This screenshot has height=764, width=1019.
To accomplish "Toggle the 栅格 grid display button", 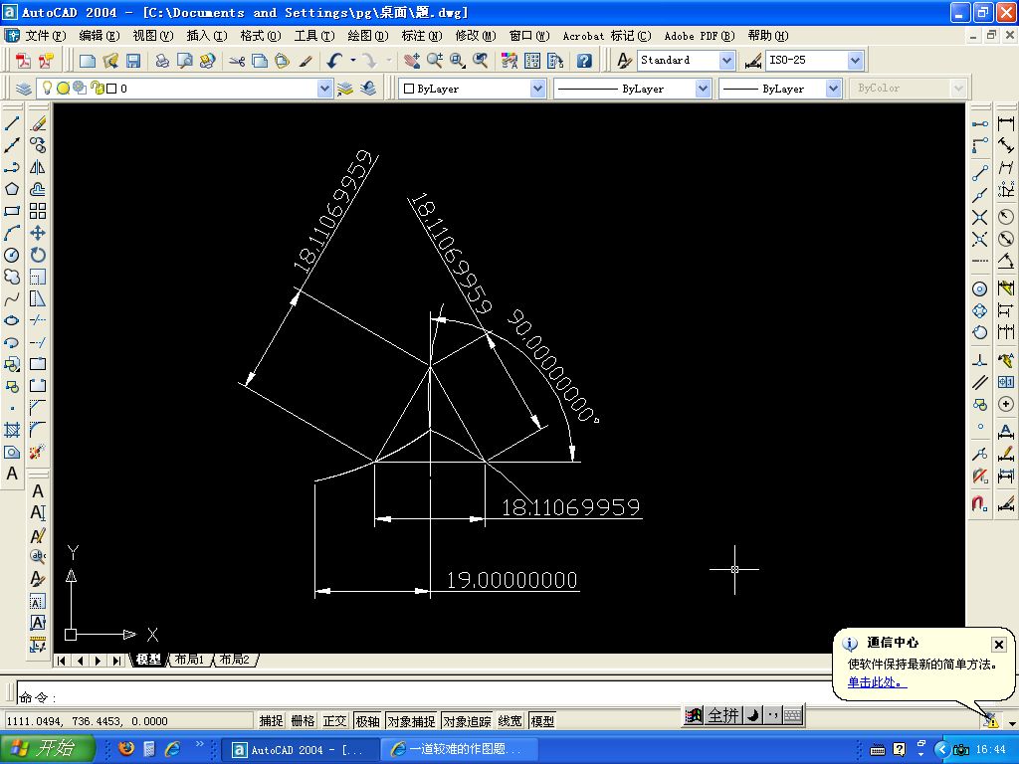I will coord(303,721).
